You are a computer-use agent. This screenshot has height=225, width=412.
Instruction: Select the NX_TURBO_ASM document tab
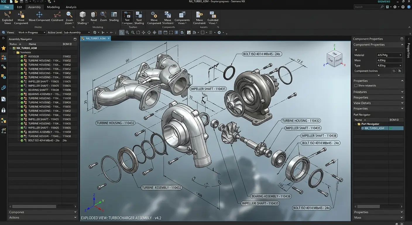(95, 38)
